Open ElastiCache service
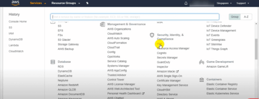Viewport: 259px width, 99px height. click(65, 76)
